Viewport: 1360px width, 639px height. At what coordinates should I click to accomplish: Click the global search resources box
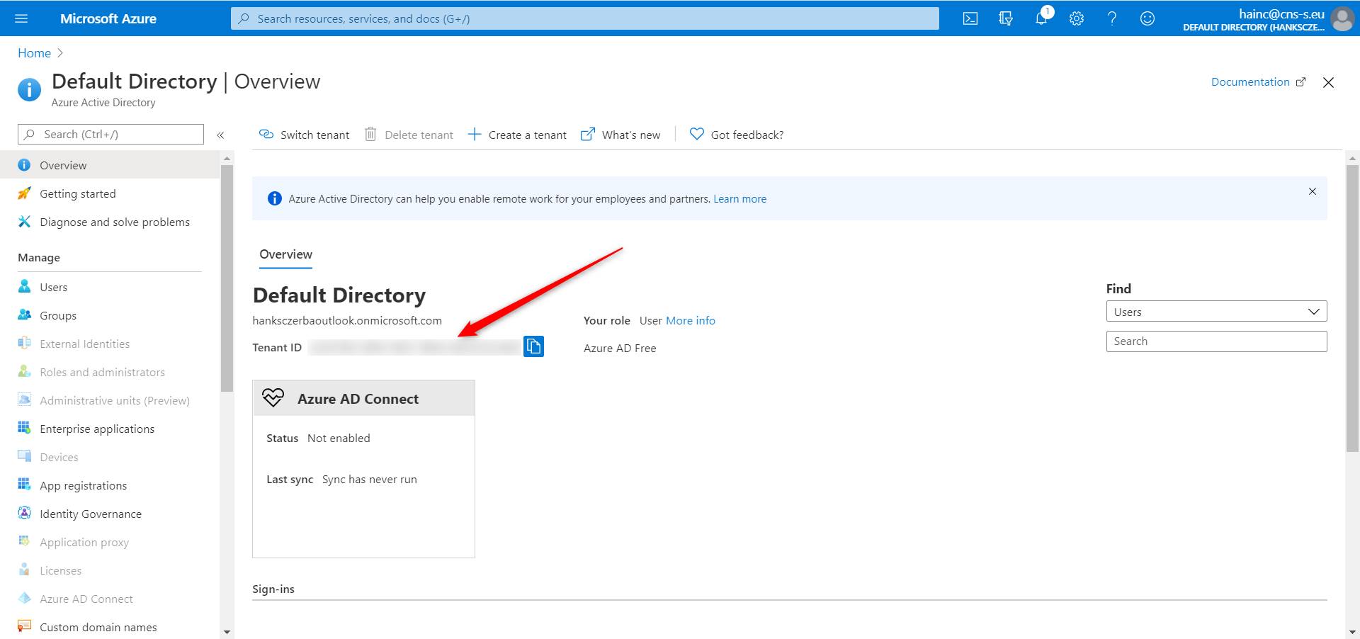pos(584,18)
